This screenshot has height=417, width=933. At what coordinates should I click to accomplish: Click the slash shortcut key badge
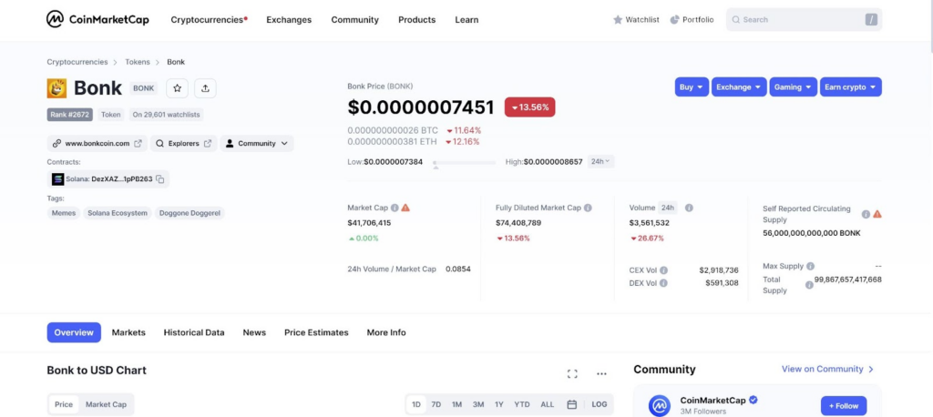(871, 20)
